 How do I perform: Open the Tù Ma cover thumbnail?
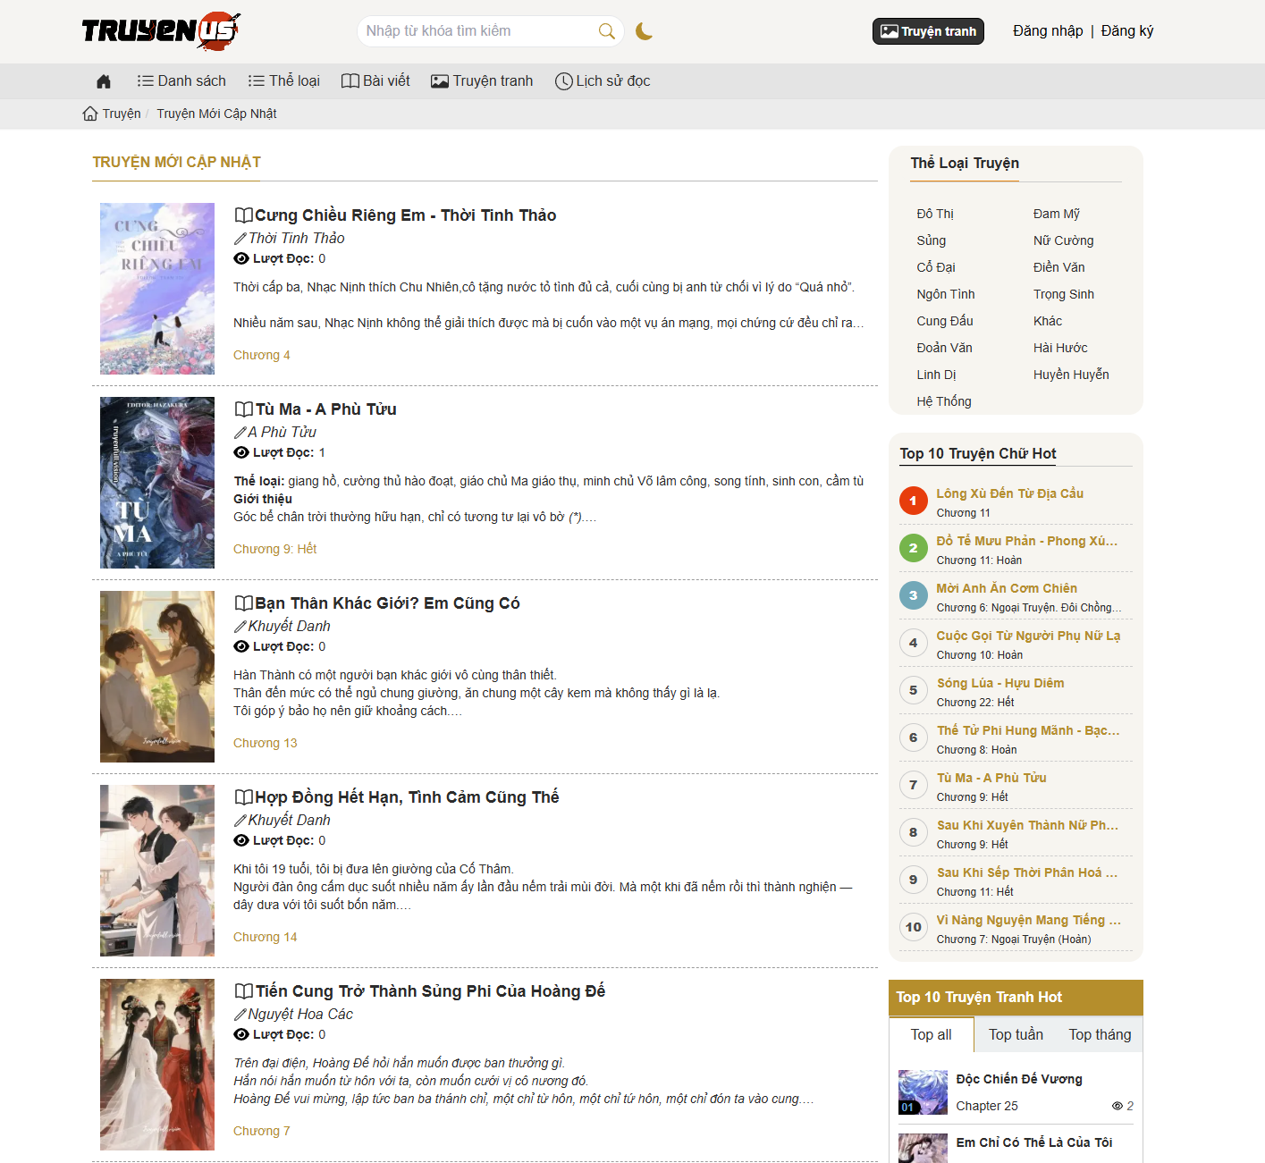click(157, 483)
